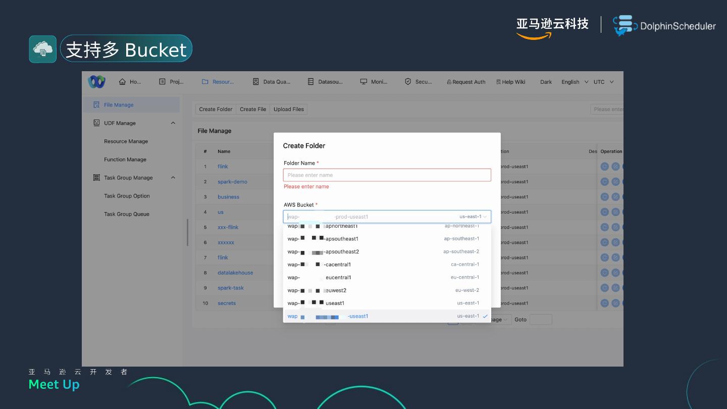Click the DolphinScheduler app logo in the nav bar
Screen dimensions: 727x409
click(96, 81)
